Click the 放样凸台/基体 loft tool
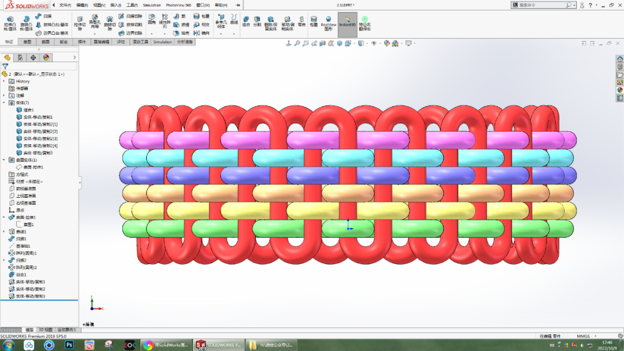Screen dimensions: 624x351 (x=52, y=25)
